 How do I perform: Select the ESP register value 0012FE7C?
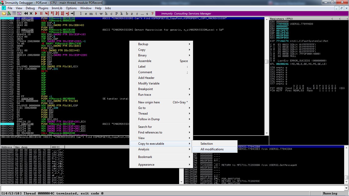(x=282, y=31)
